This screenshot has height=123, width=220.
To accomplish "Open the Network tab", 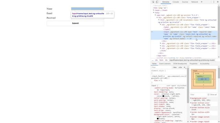I will tap(195, 2).
